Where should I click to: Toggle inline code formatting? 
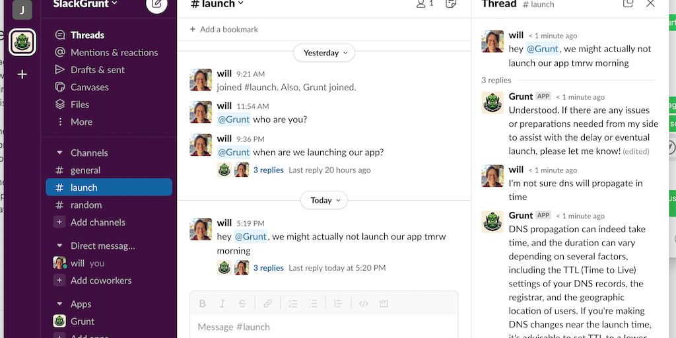363,304
